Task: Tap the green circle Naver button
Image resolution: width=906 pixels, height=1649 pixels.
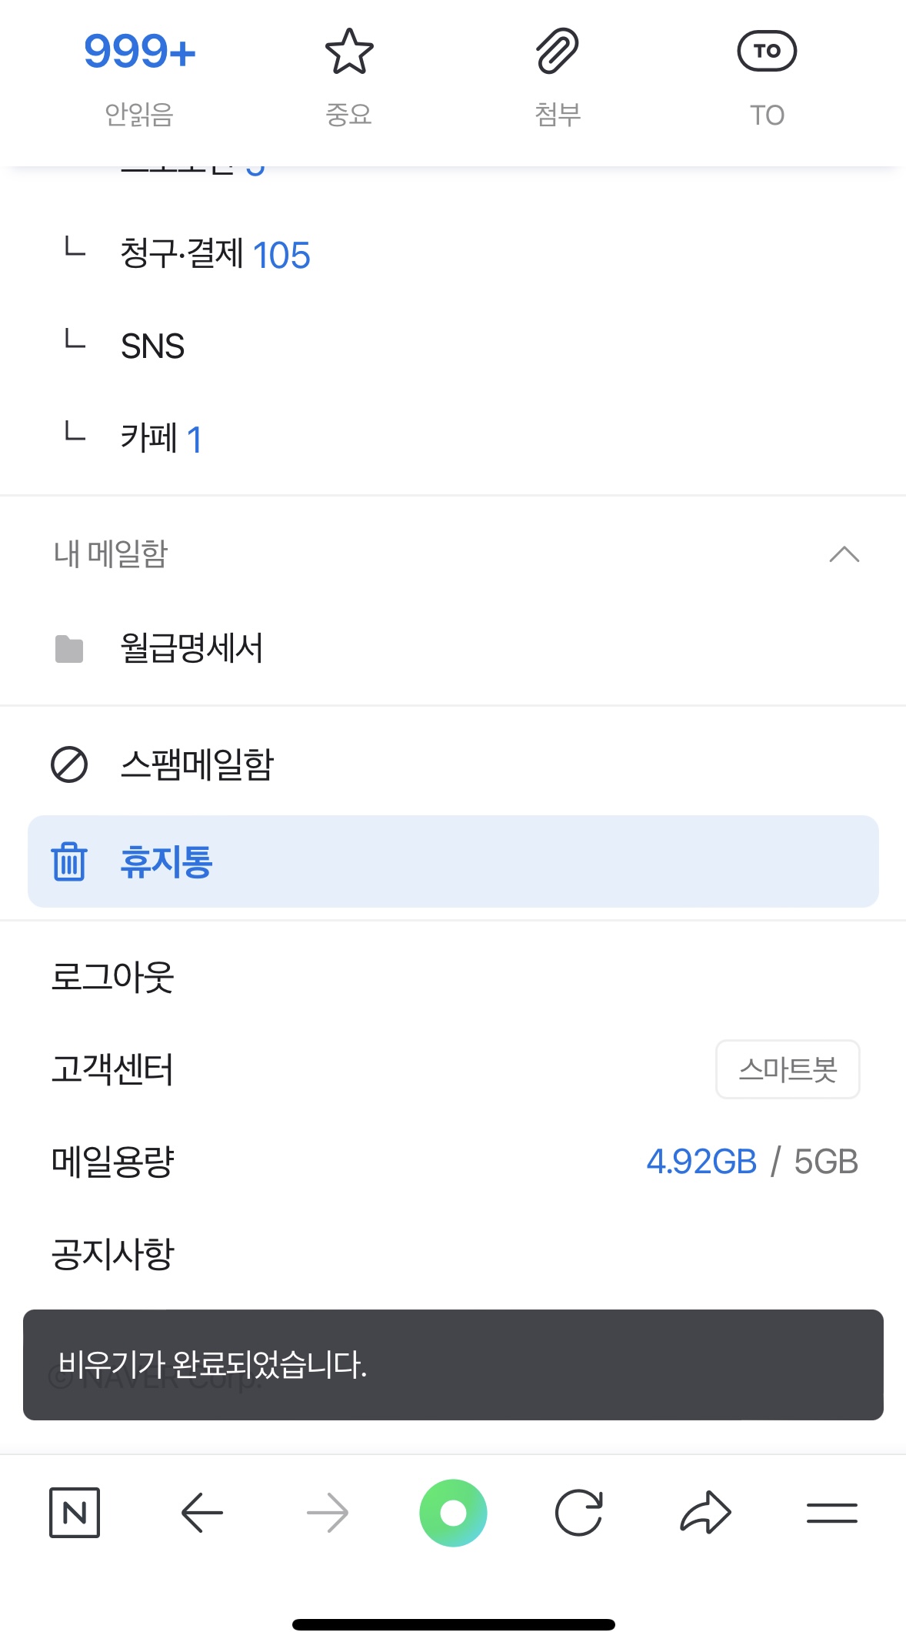Action: point(453,1513)
